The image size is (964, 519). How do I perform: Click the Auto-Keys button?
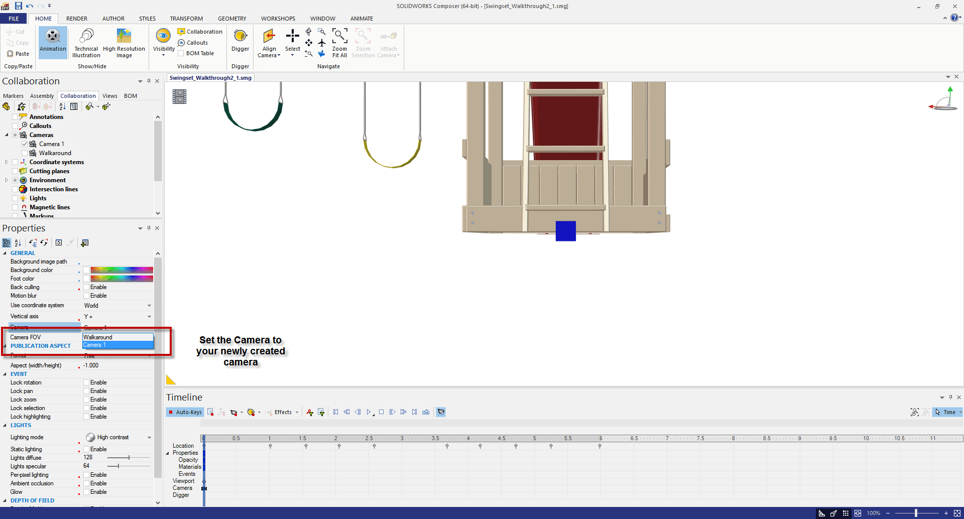click(185, 412)
